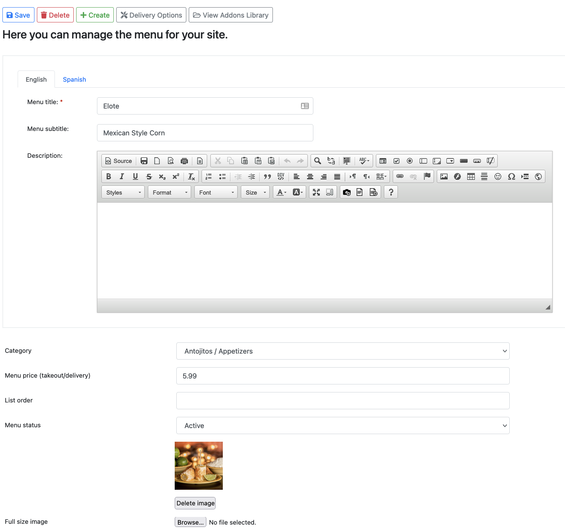Viewport: 565px width, 531px height.
Task: Toggle bold formatting in editor
Action: pos(109,177)
